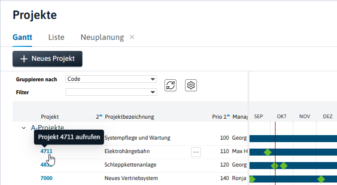The width and height of the screenshot is (337, 185).
Task: Sort by the Prio column header
Action: (217, 117)
